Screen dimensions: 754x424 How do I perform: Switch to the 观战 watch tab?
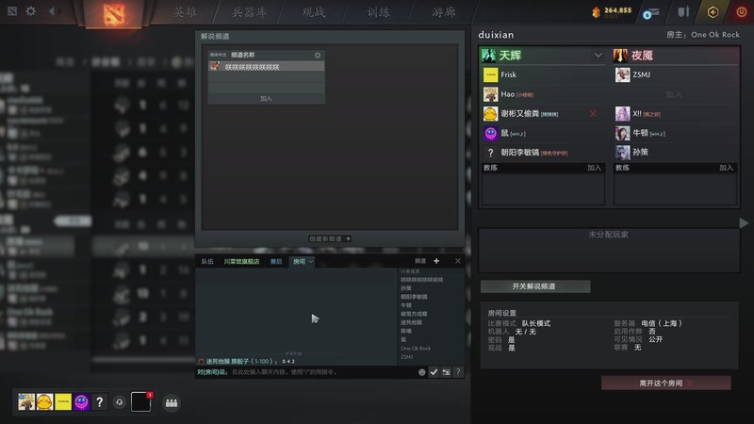coord(314,12)
